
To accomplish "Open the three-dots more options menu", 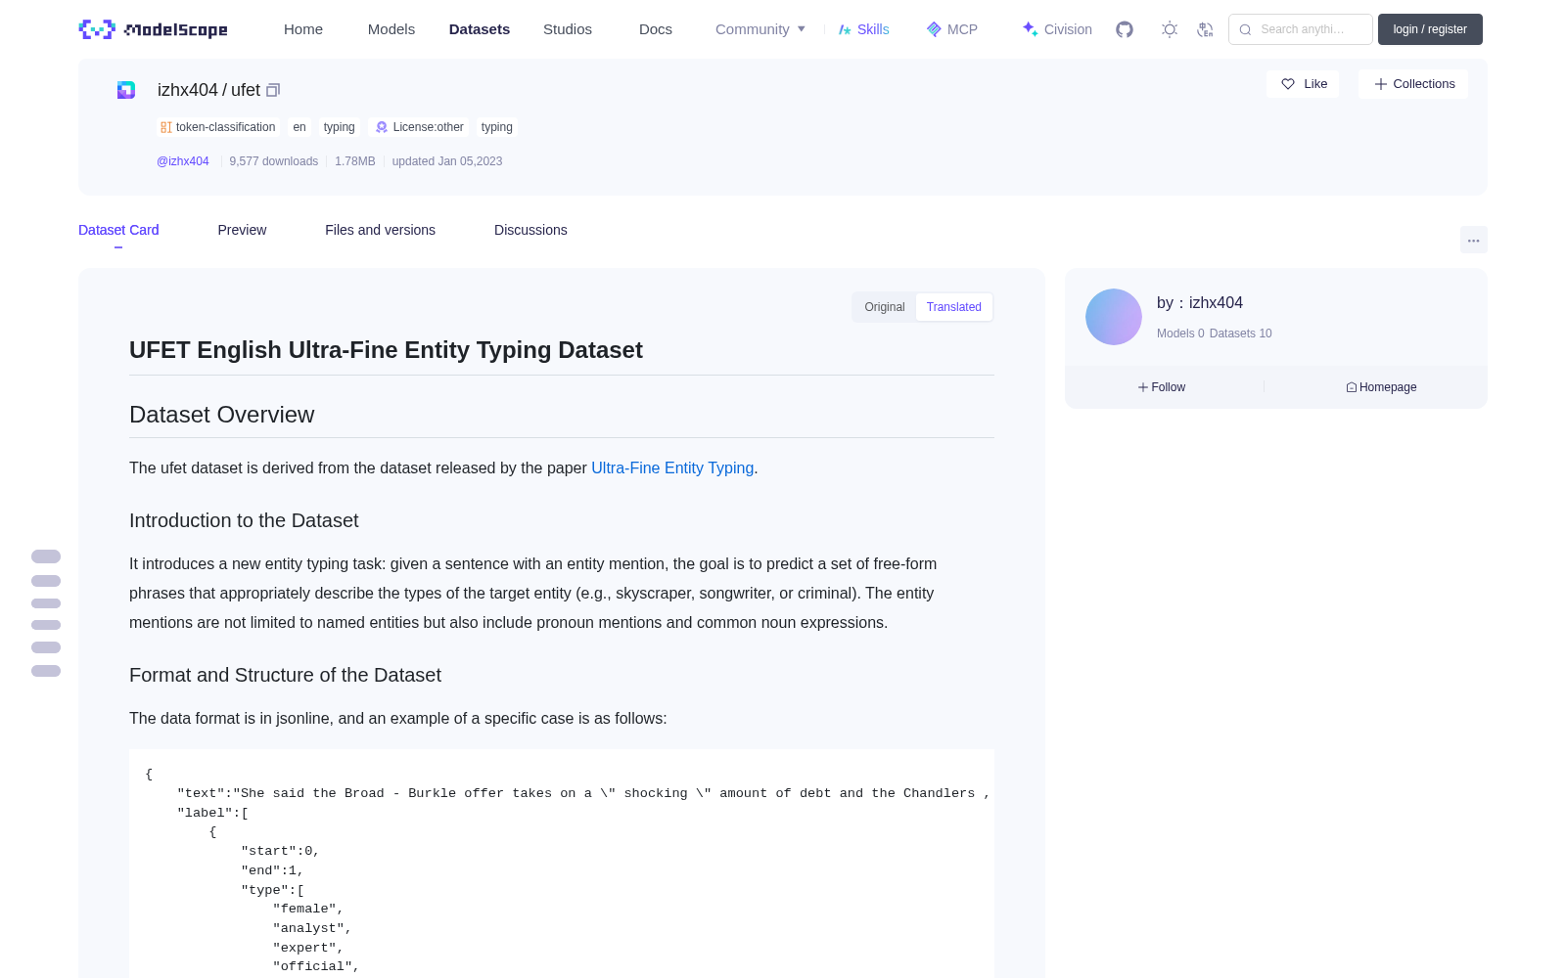I will point(1474,240).
